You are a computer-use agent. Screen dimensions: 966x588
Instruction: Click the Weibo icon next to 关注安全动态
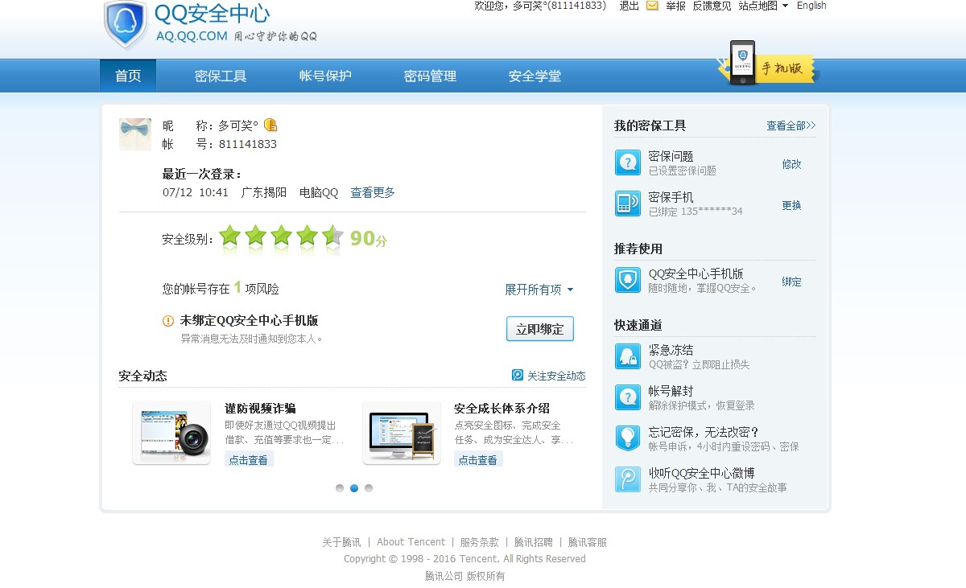pos(518,376)
